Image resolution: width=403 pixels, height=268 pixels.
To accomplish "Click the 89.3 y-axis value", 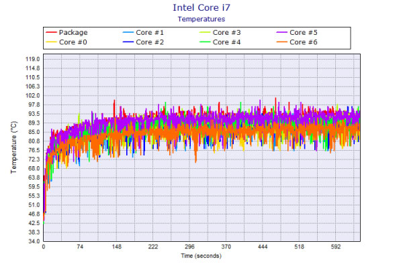I will pyautogui.click(x=33, y=123).
